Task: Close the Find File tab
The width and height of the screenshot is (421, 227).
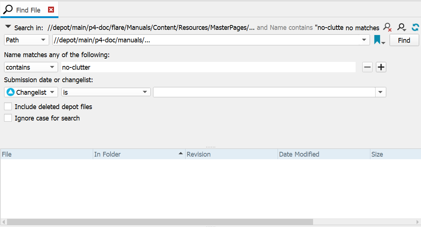Action: click(x=51, y=10)
